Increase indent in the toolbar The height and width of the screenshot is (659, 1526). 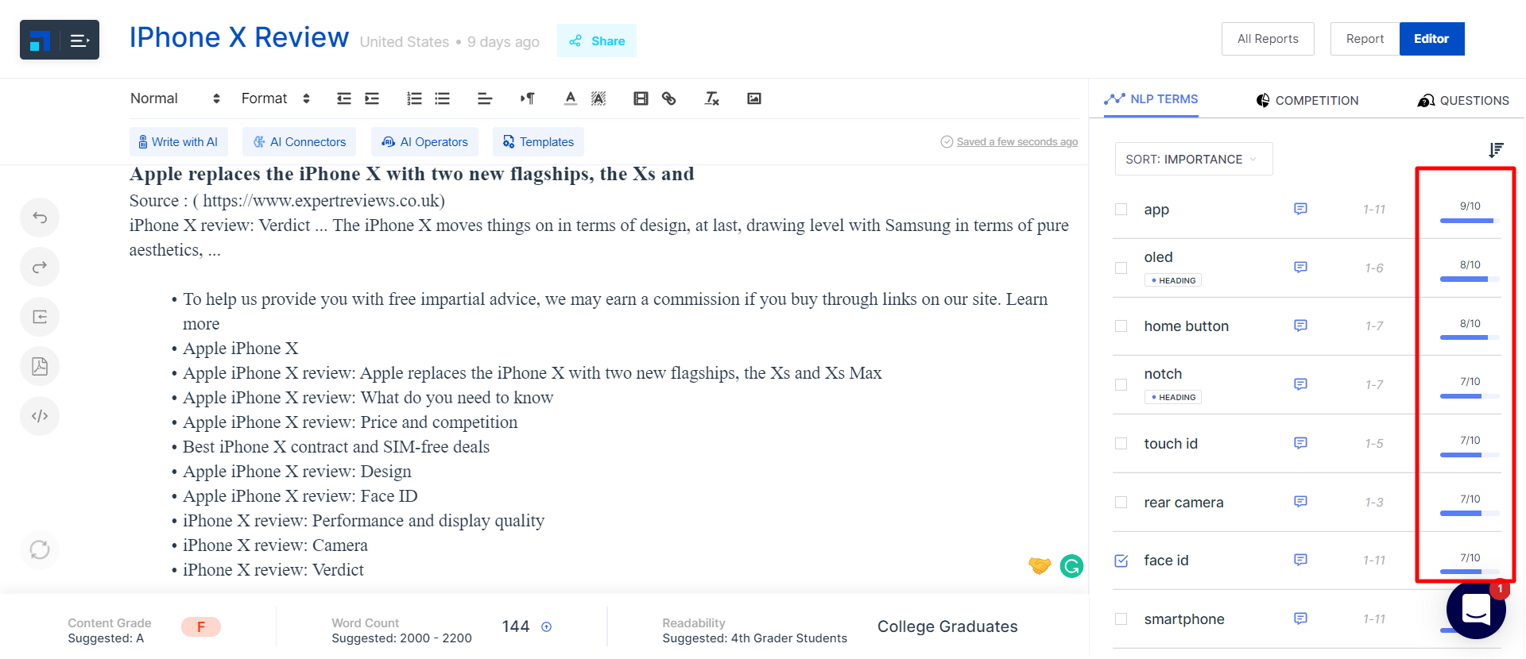click(372, 98)
